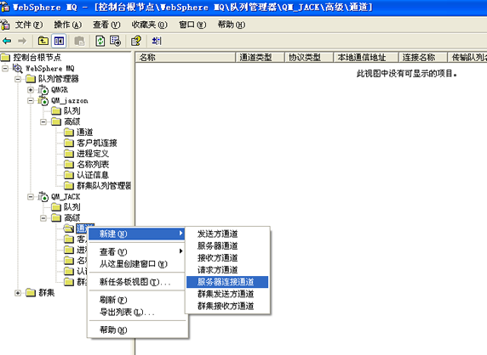Screen dimensions: 487x355
Task: Click folder icon of 进程定义 under QM_jazzon
Action: pyautogui.click(x=69, y=154)
